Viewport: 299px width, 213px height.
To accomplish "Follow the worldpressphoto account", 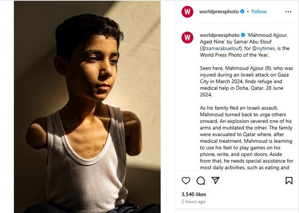I will click(x=259, y=11).
